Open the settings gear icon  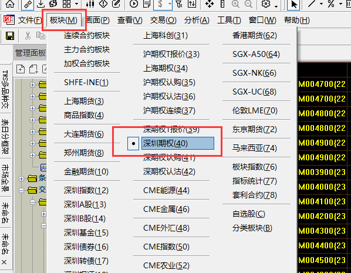pos(266,4)
